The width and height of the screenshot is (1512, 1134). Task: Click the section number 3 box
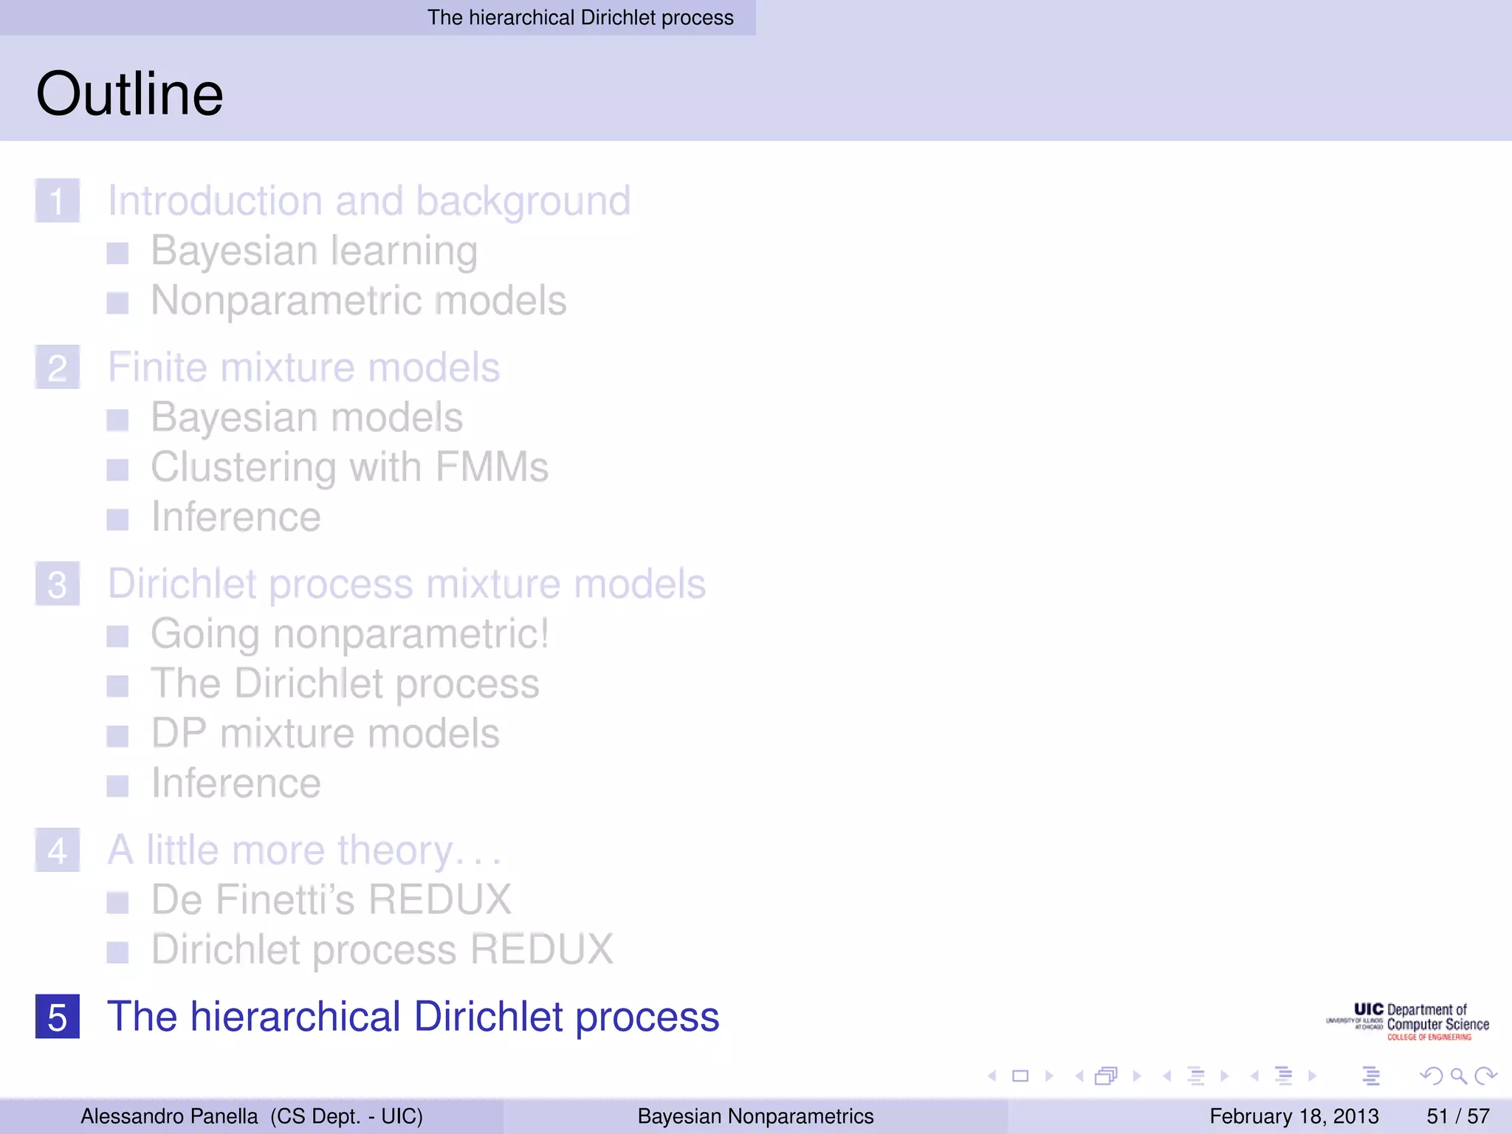[x=58, y=584]
